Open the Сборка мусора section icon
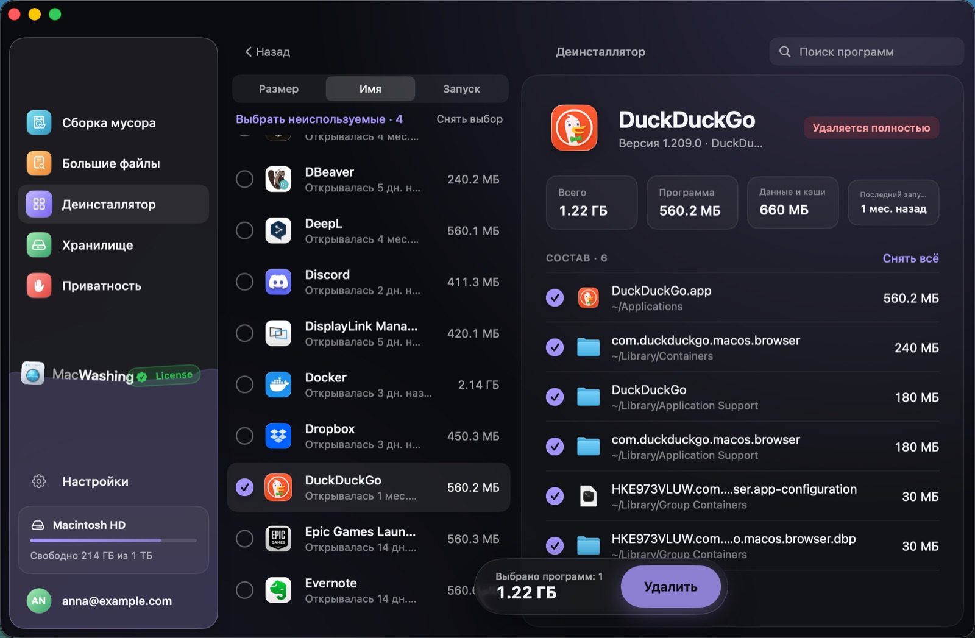 point(39,122)
